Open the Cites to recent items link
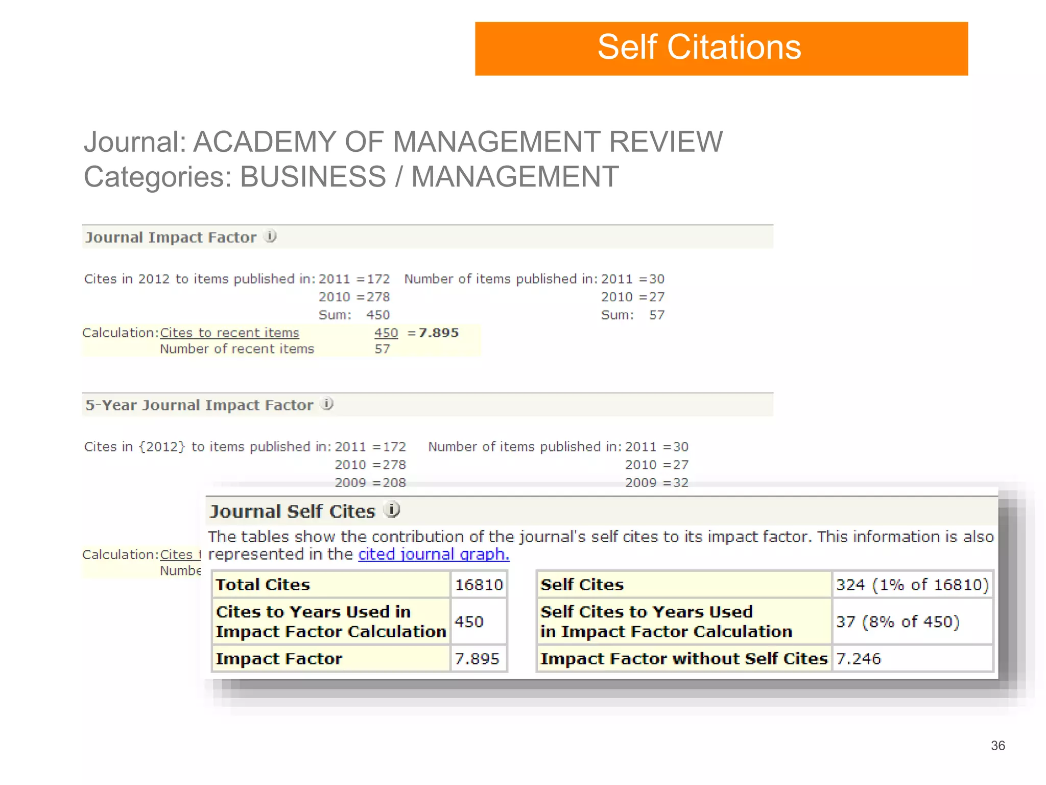The width and height of the screenshot is (1046, 785). pos(229,333)
